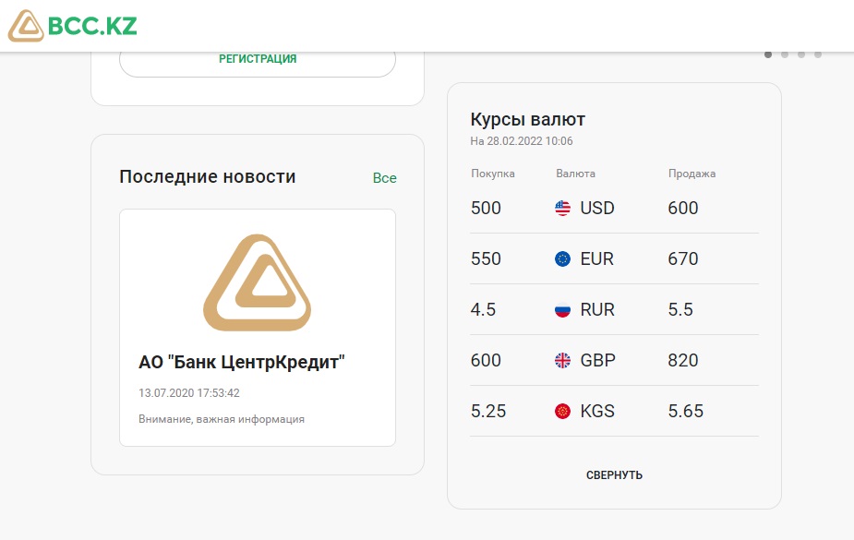Click the RUR currency label

click(597, 310)
